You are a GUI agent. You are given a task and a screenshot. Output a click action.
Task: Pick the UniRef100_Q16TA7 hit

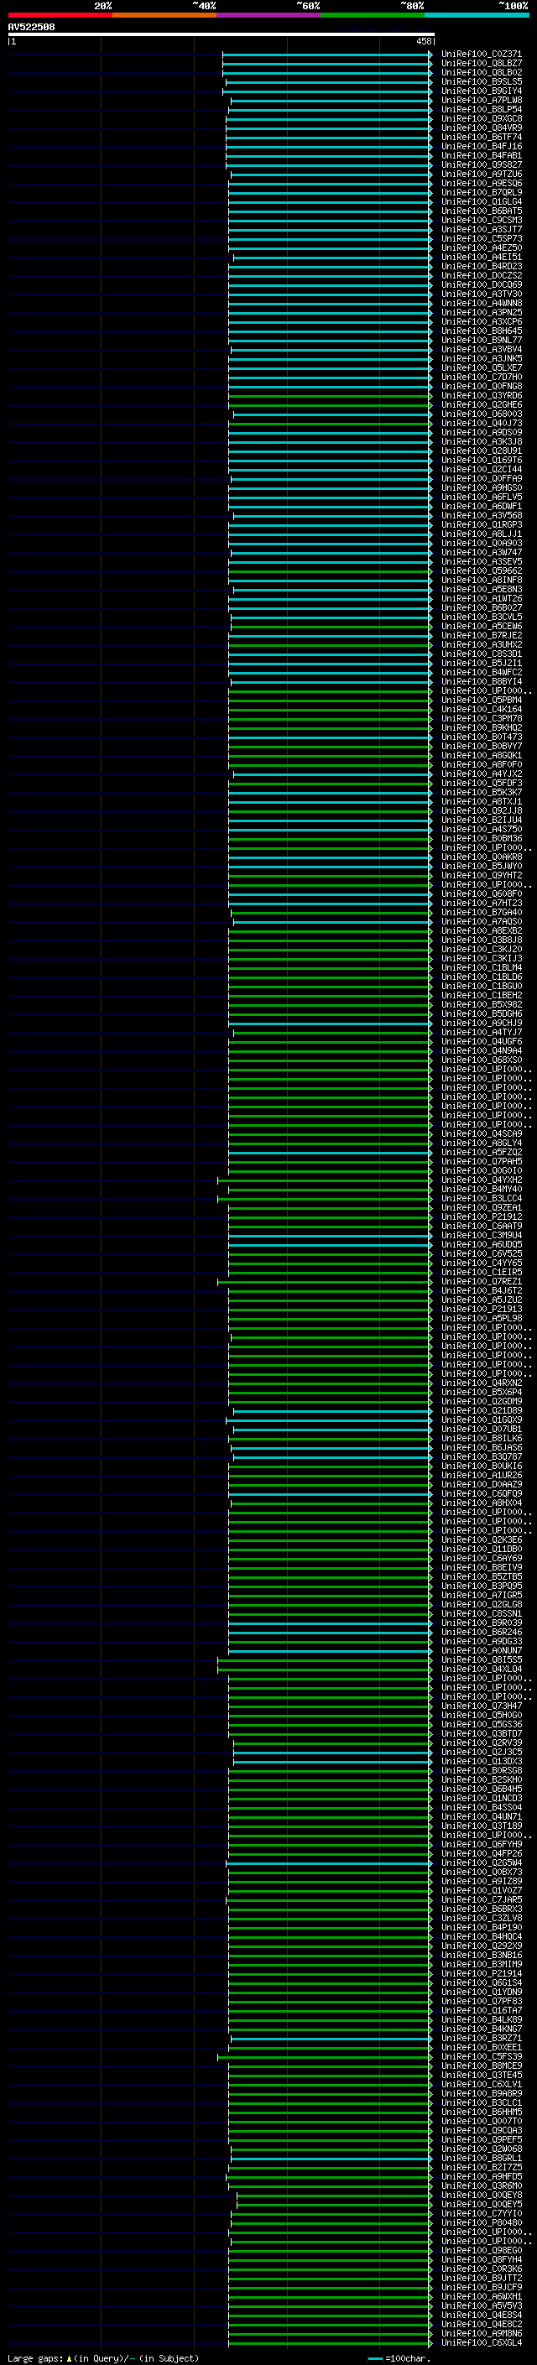[481, 2011]
